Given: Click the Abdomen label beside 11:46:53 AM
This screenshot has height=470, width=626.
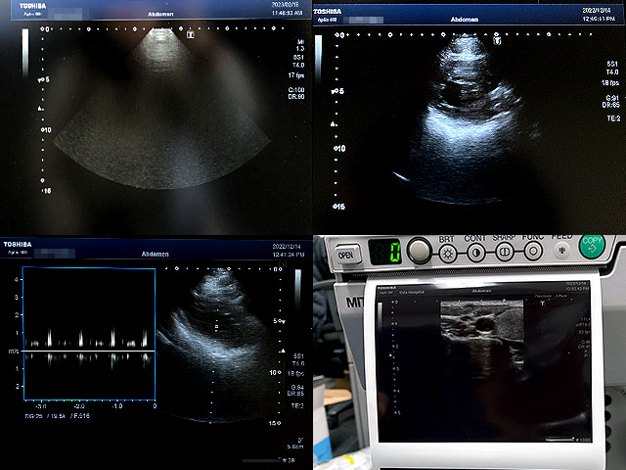Looking at the screenshot, I should pyautogui.click(x=160, y=14).
